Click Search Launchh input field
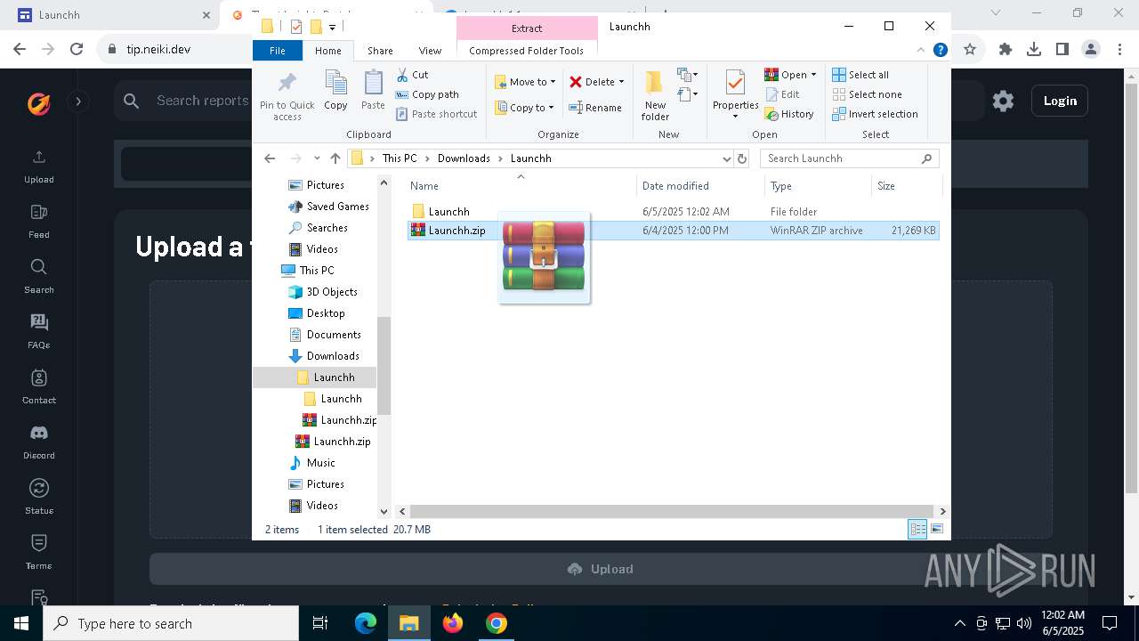The height and width of the screenshot is (641, 1139). (x=850, y=158)
